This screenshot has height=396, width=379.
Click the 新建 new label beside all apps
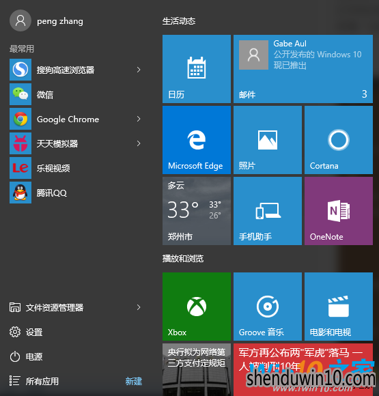(134, 381)
